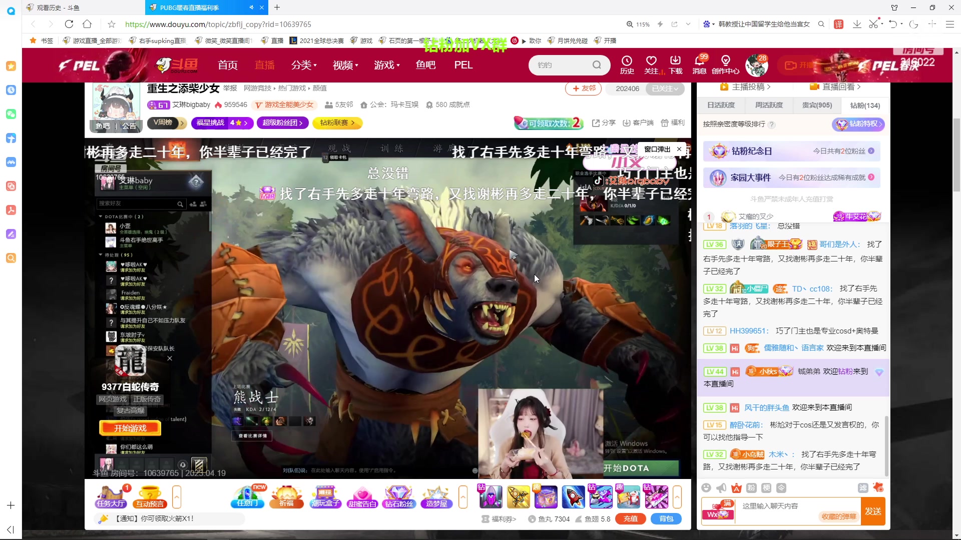Toggle the fan badge selector beside chat input
This screenshot has height=540, width=961.
point(717,510)
